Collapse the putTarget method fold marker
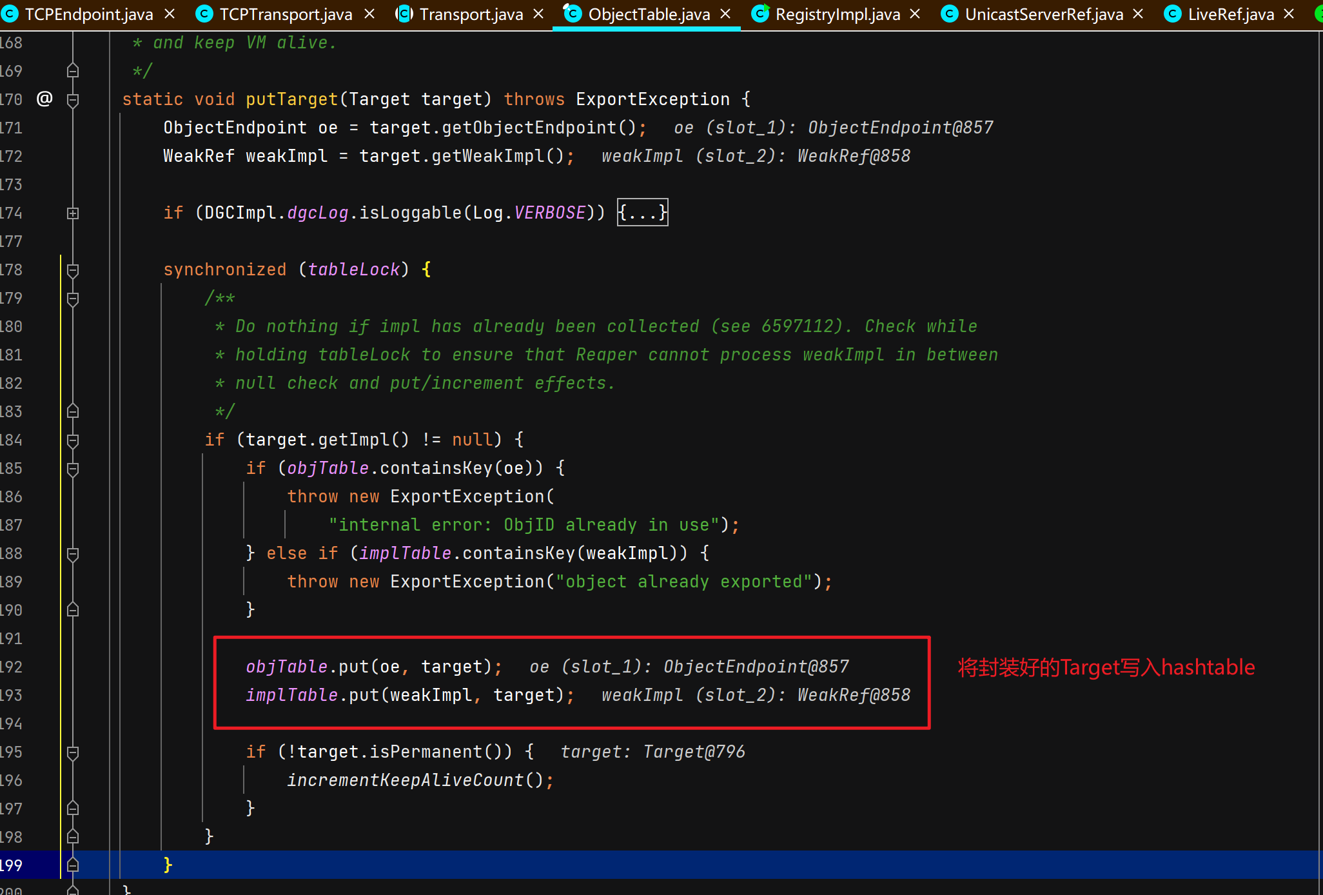 [x=73, y=99]
